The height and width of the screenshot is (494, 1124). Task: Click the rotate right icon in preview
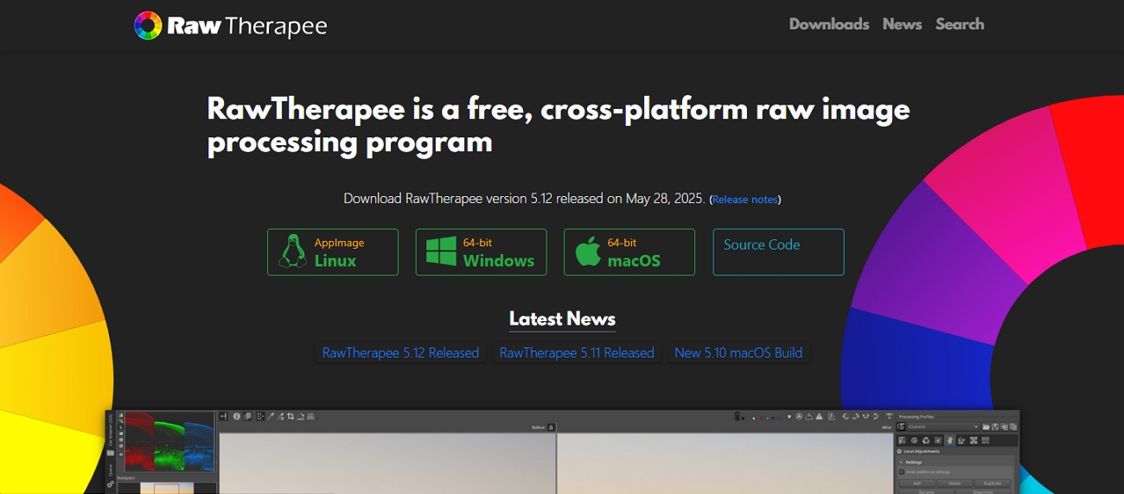point(856,416)
